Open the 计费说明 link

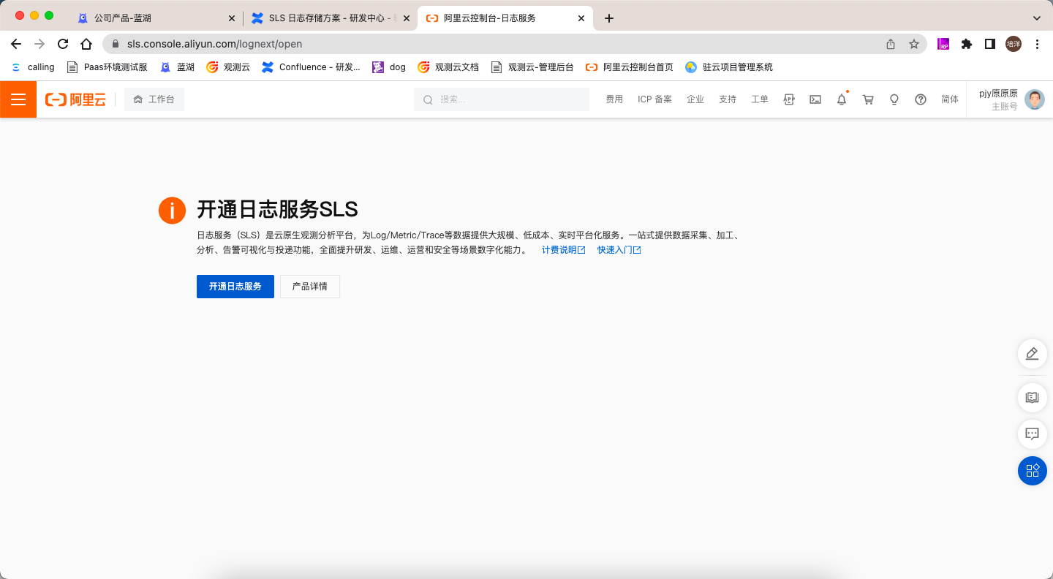tap(563, 250)
